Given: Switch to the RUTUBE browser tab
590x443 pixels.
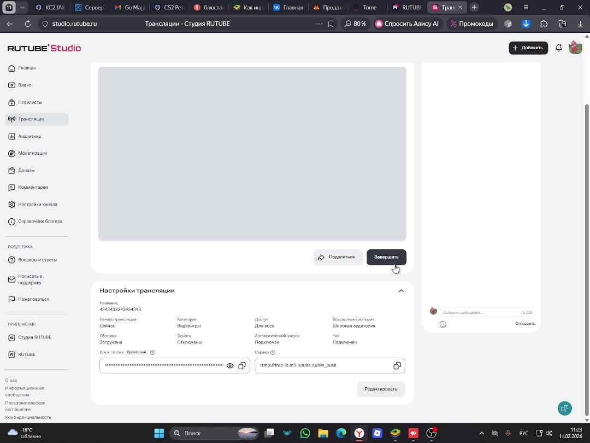Looking at the screenshot, I should point(407,8).
